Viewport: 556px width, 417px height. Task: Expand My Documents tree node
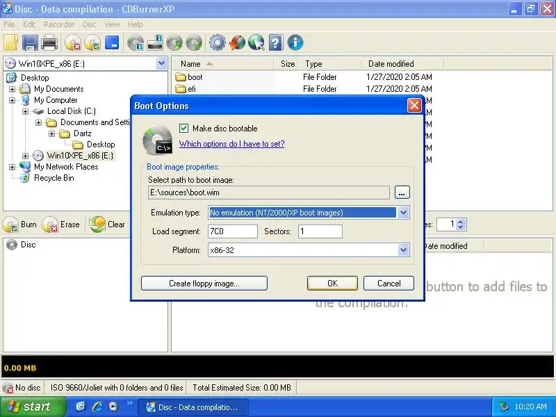pos(12,89)
